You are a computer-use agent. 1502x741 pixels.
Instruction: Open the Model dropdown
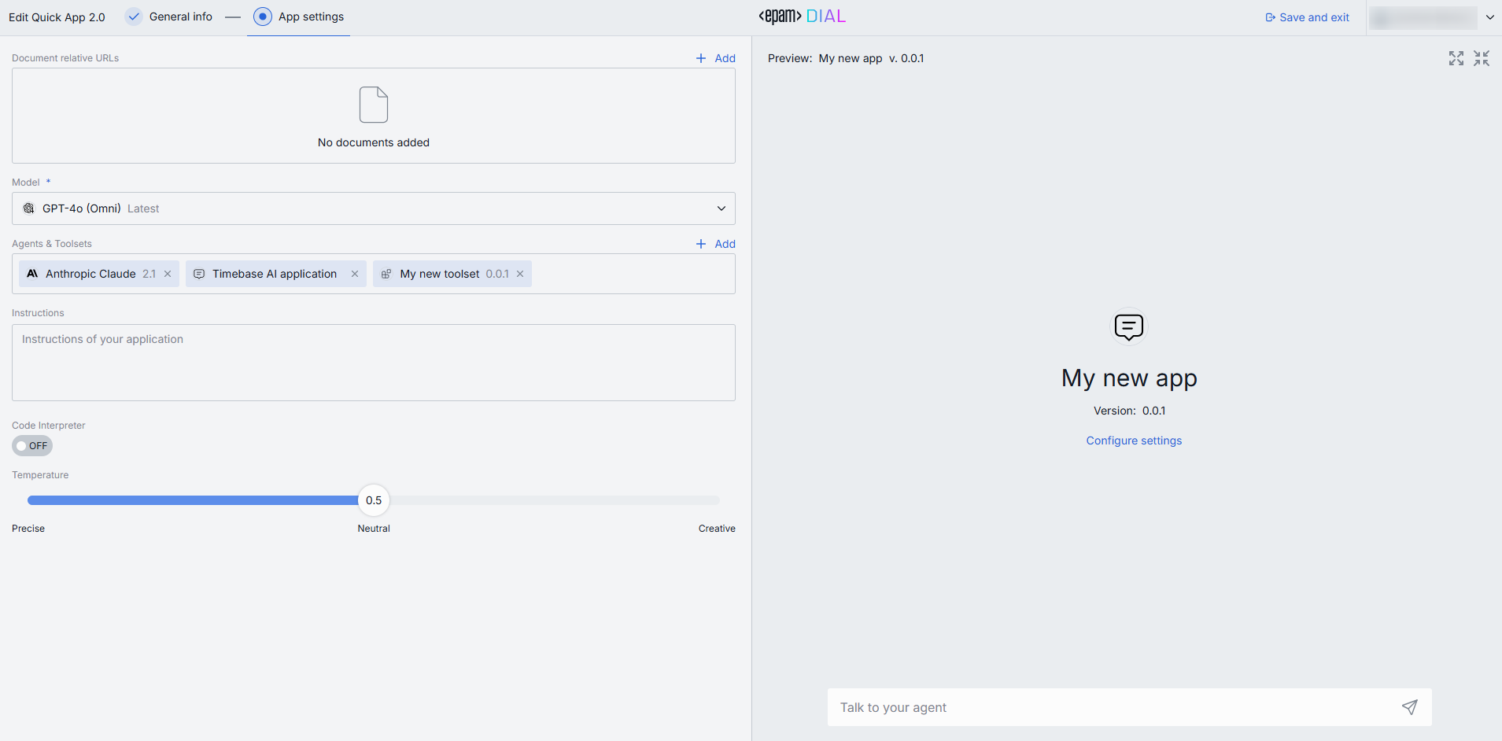(x=374, y=208)
